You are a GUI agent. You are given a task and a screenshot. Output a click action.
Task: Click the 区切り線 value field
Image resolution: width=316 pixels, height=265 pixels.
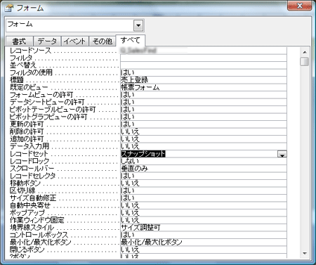pyautogui.click(x=204, y=190)
